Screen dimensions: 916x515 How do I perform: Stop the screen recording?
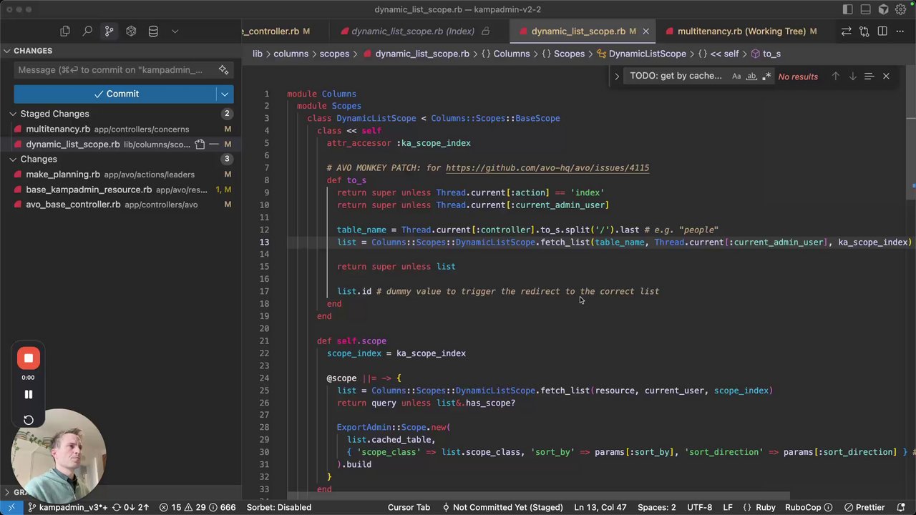point(29,358)
